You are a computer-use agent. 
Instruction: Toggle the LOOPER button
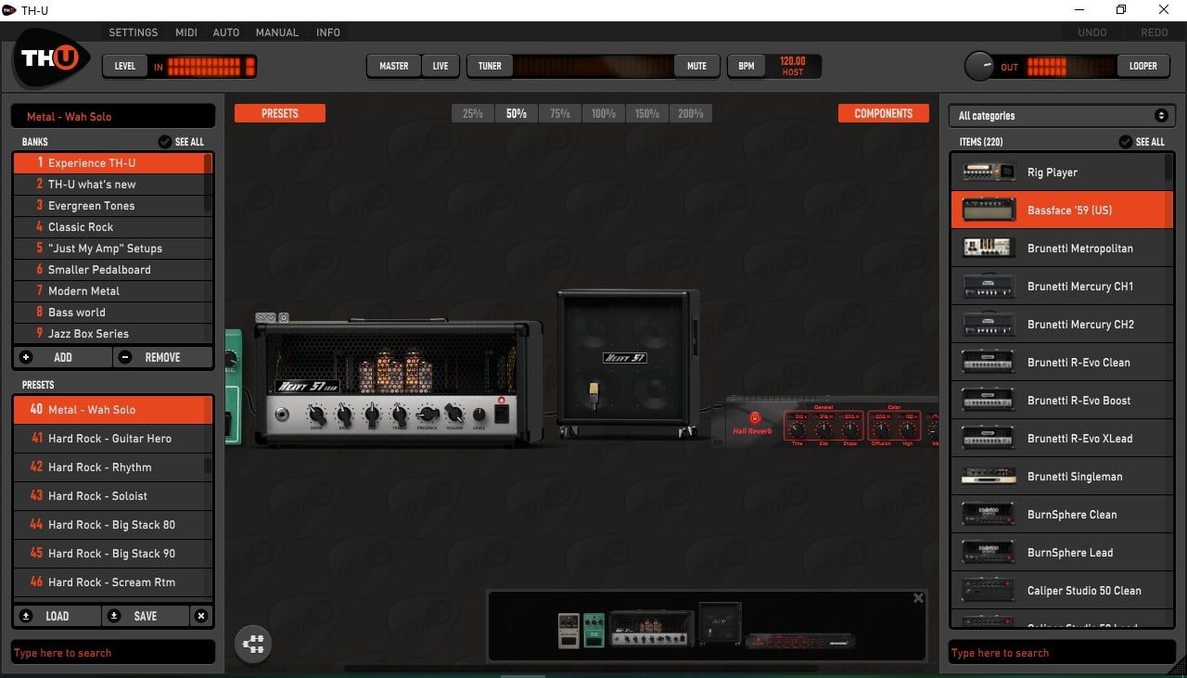(1142, 66)
